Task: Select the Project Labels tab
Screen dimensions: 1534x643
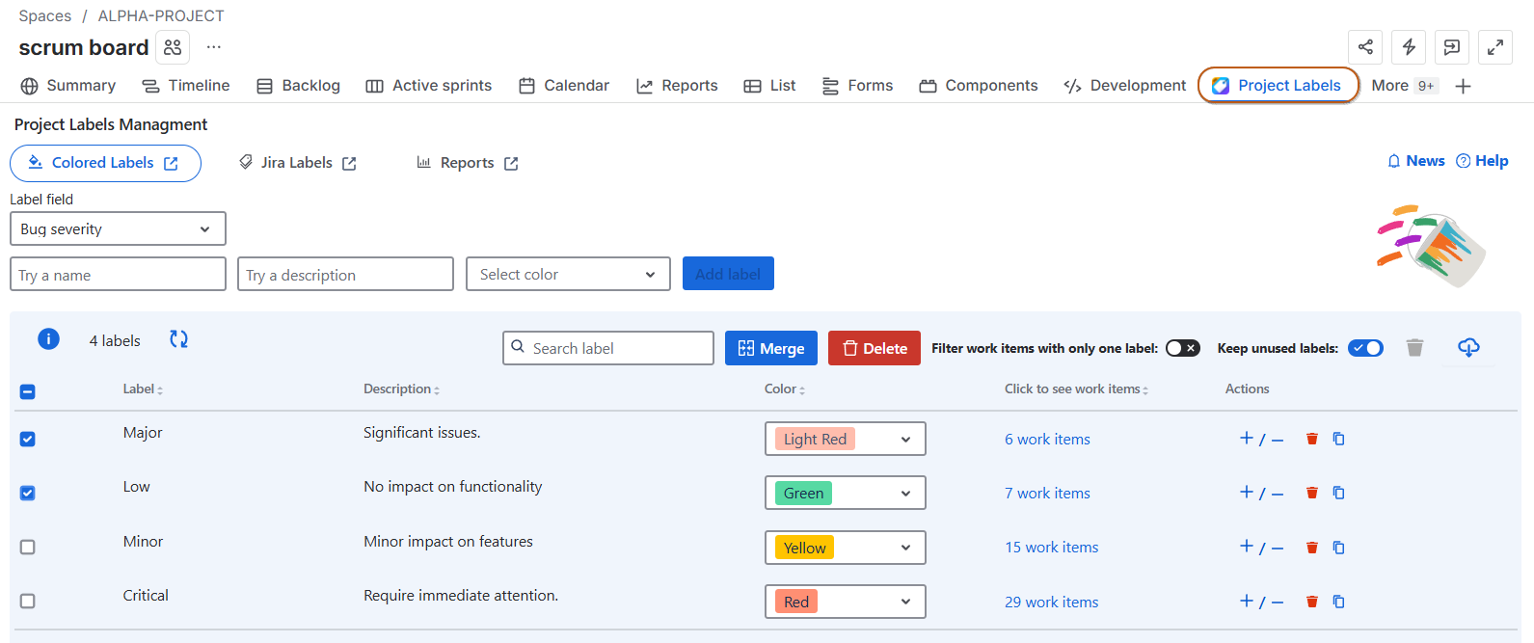Action: pyautogui.click(x=1278, y=86)
